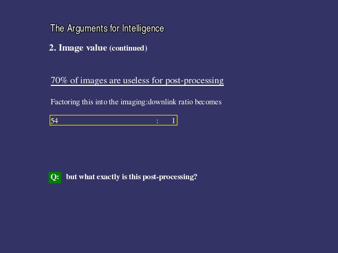Viewport: 338px width, 253px height.
Task: Click the colon separator in the ratio box
Action: tap(157, 121)
